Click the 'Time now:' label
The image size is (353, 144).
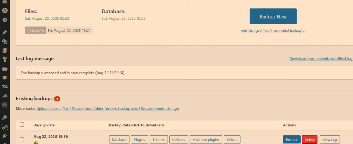[x=35, y=31]
